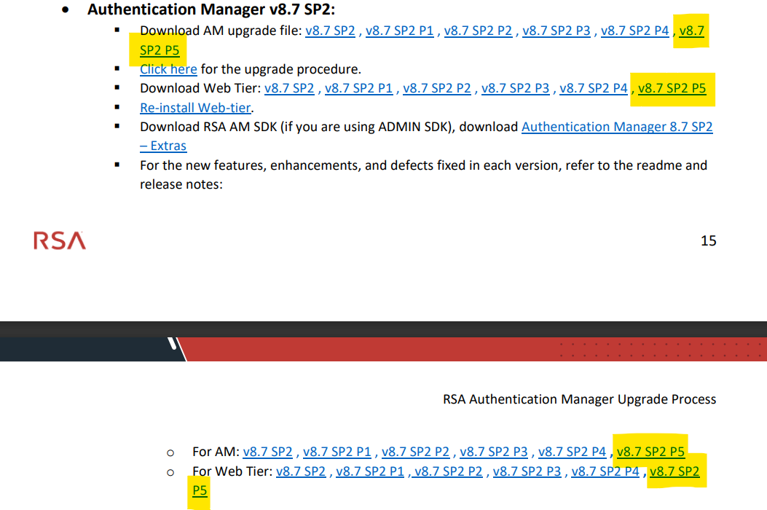The image size is (767, 510).
Task: Open highlighted v8.7 SP2 P5 link in Download Web Tier line
Action: (672, 89)
